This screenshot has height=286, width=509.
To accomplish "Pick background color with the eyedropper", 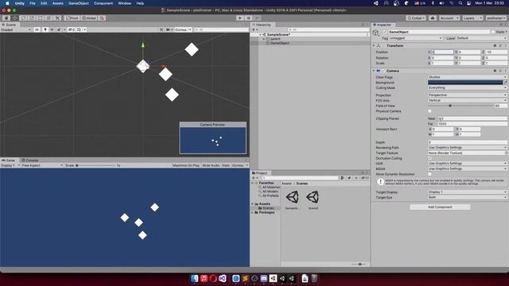I will click(505, 83).
